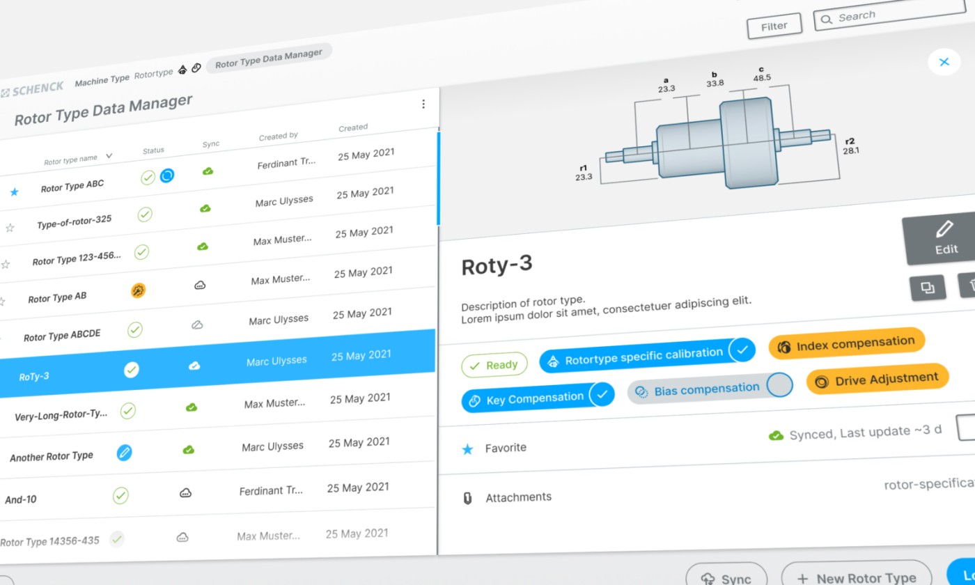Click the magnifier icon in the Search field

point(827,19)
